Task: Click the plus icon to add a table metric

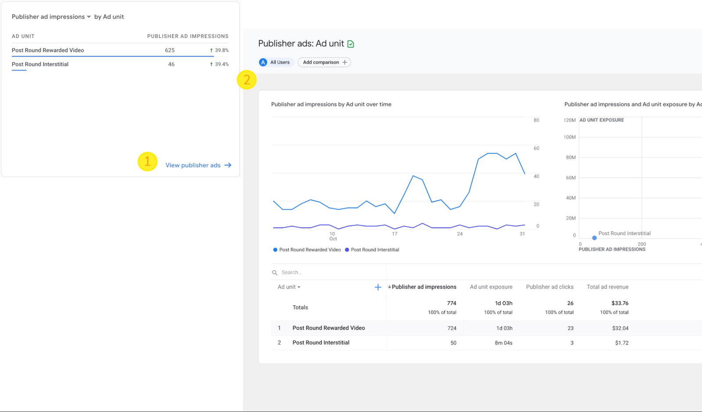Action: pyautogui.click(x=378, y=287)
